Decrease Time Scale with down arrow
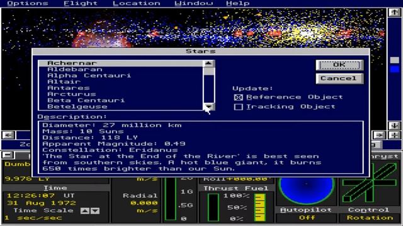The width and height of the screenshot is (403, 226). click(x=95, y=211)
